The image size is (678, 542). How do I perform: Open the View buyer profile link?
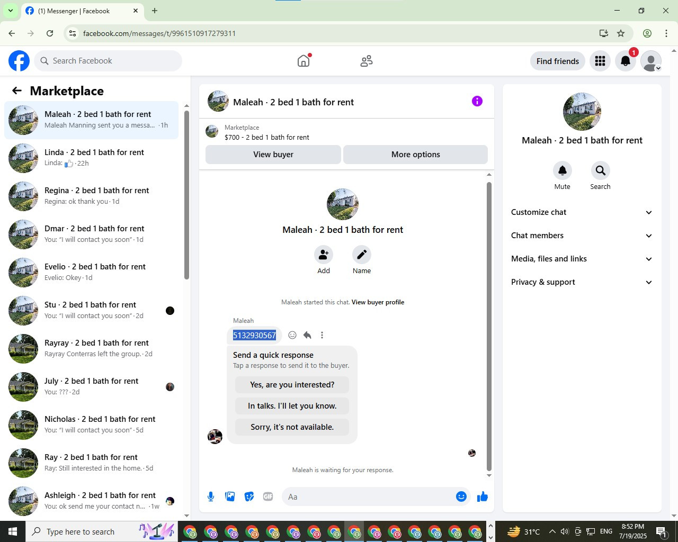tap(378, 302)
